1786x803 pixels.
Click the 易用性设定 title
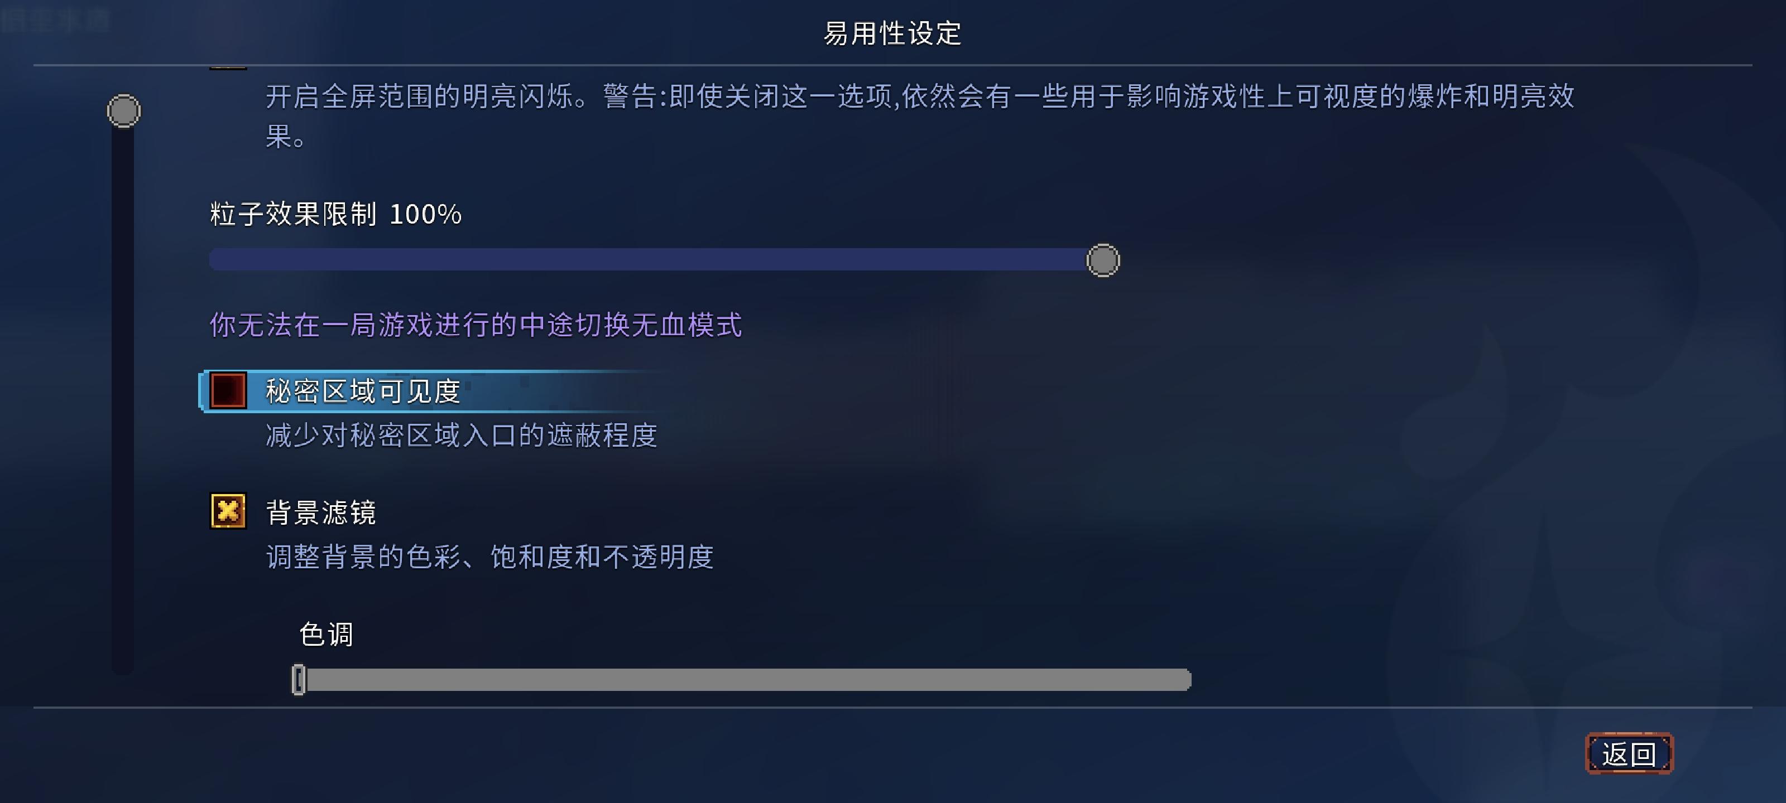point(893,33)
